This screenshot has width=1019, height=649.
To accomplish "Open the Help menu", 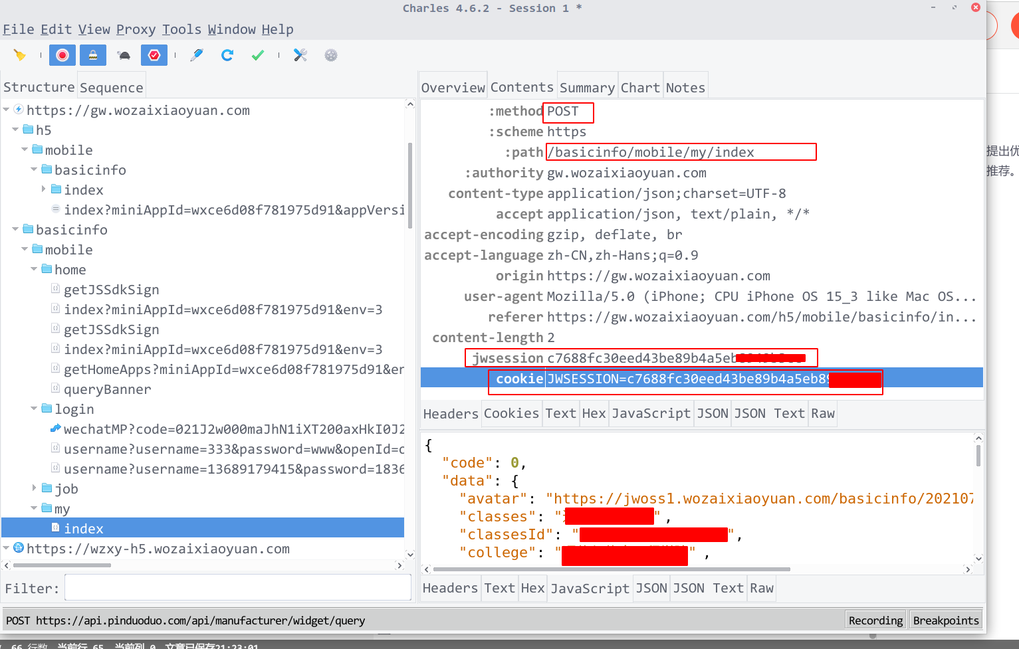I will click(x=277, y=29).
